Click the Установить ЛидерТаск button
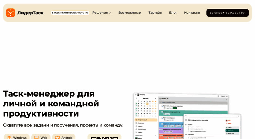The image size is (255, 139). [227, 13]
